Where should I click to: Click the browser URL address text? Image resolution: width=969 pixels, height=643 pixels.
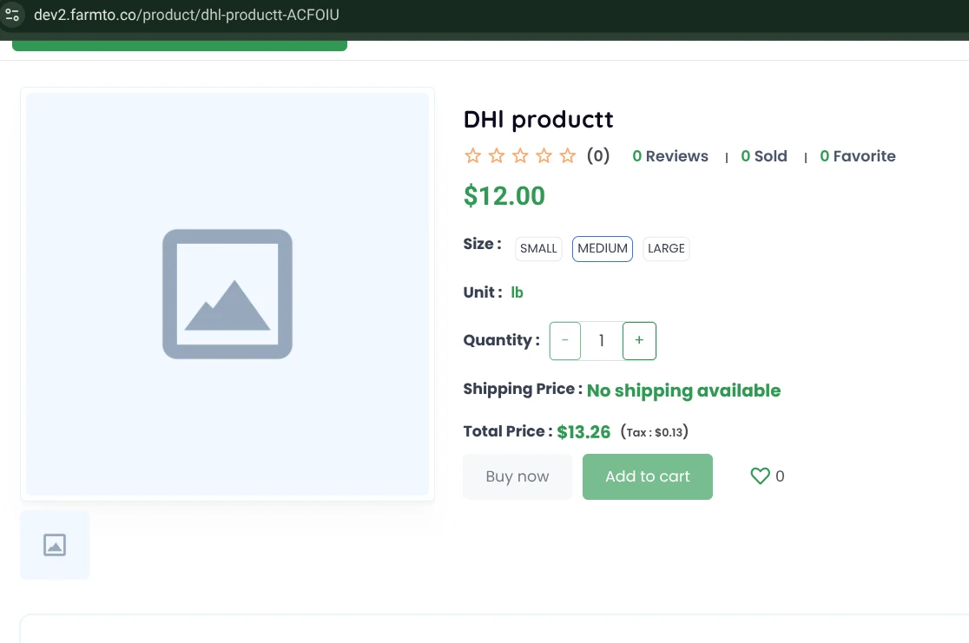tap(186, 15)
